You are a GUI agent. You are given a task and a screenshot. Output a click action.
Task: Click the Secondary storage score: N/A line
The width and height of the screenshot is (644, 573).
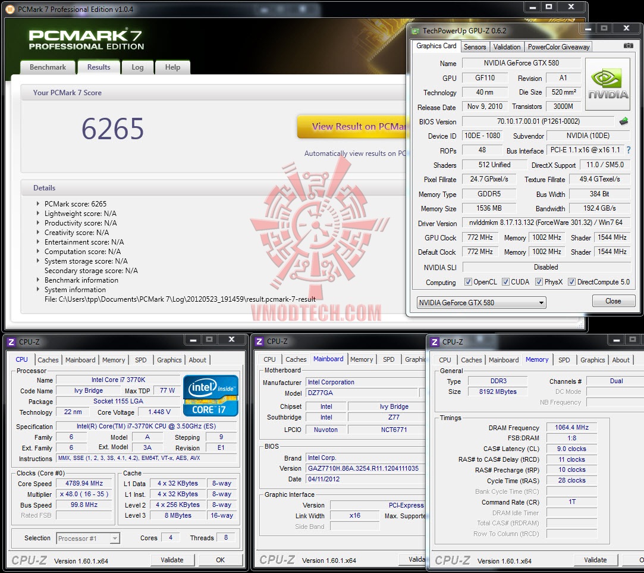click(x=91, y=271)
